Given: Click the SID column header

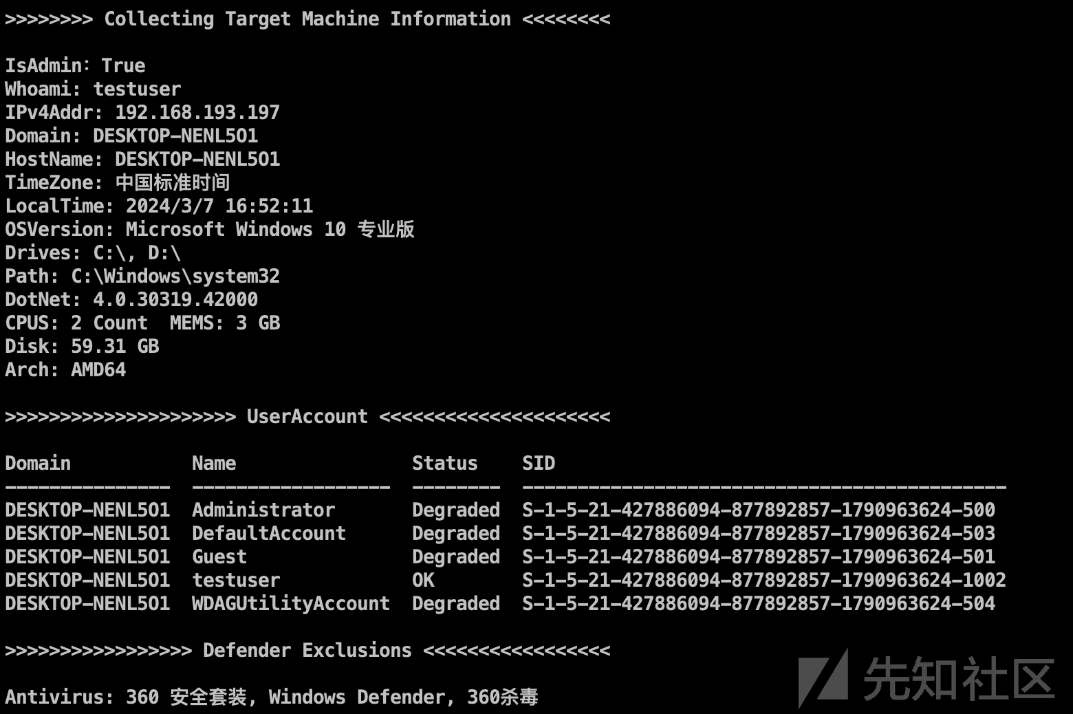Looking at the screenshot, I should [539, 463].
